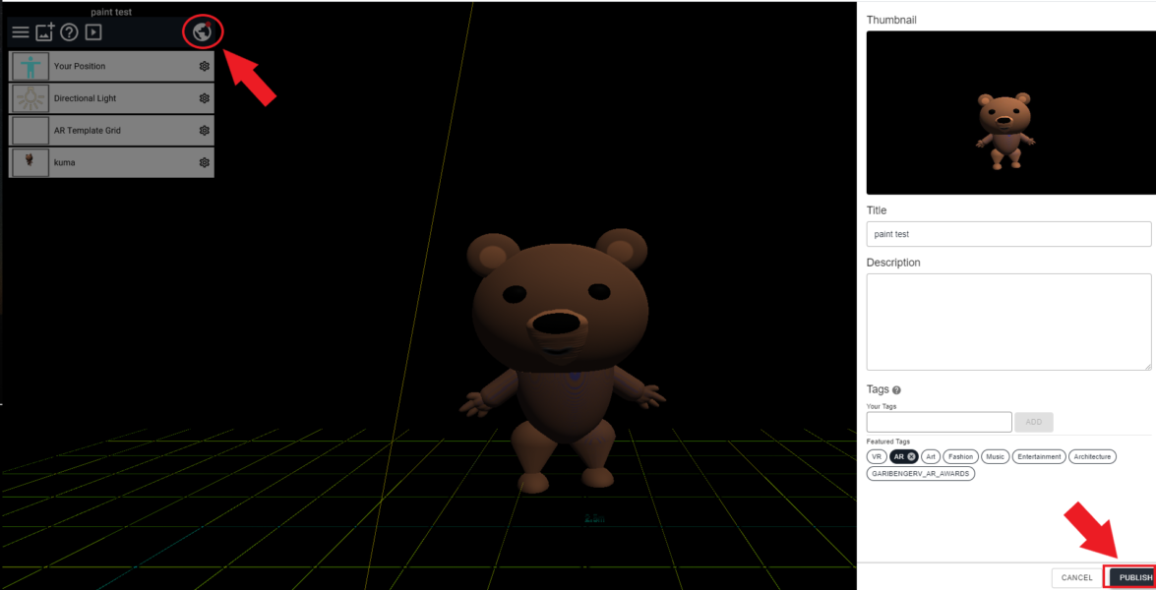Image resolution: width=1156 pixels, height=590 pixels.
Task: Click into the Description text area
Action: pos(1008,322)
